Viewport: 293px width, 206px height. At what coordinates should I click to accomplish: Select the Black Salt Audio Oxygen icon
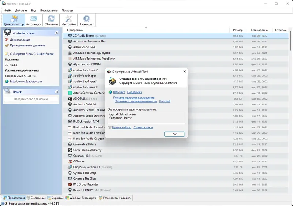(x=70, y=139)
